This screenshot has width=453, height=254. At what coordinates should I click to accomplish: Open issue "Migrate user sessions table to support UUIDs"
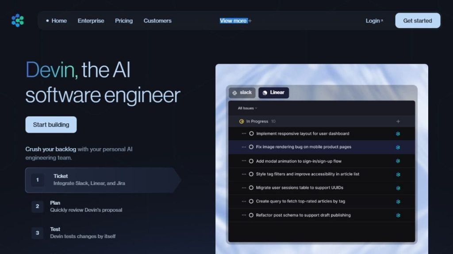point(299,188)
